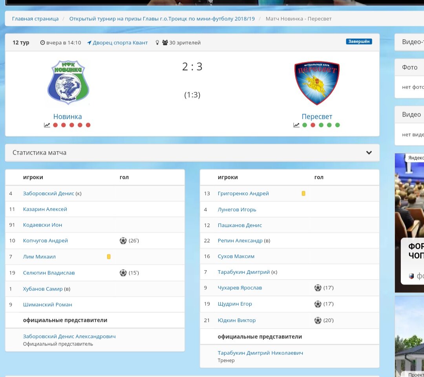The height and width of the screenshot is (377, 424).
Task: Open player Чухарев Ярослав profile
Action: click(x=240, y=288)
